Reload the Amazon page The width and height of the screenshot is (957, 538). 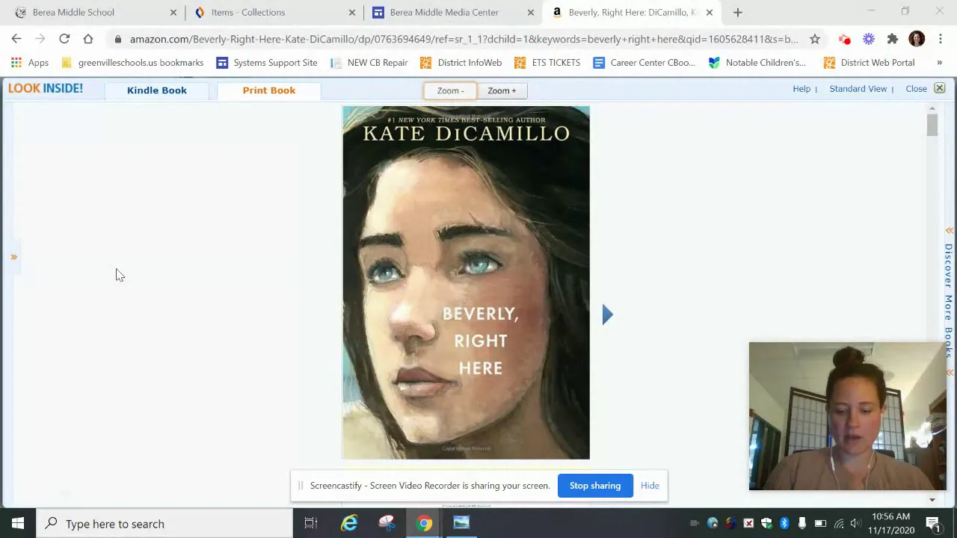[64, 39]
